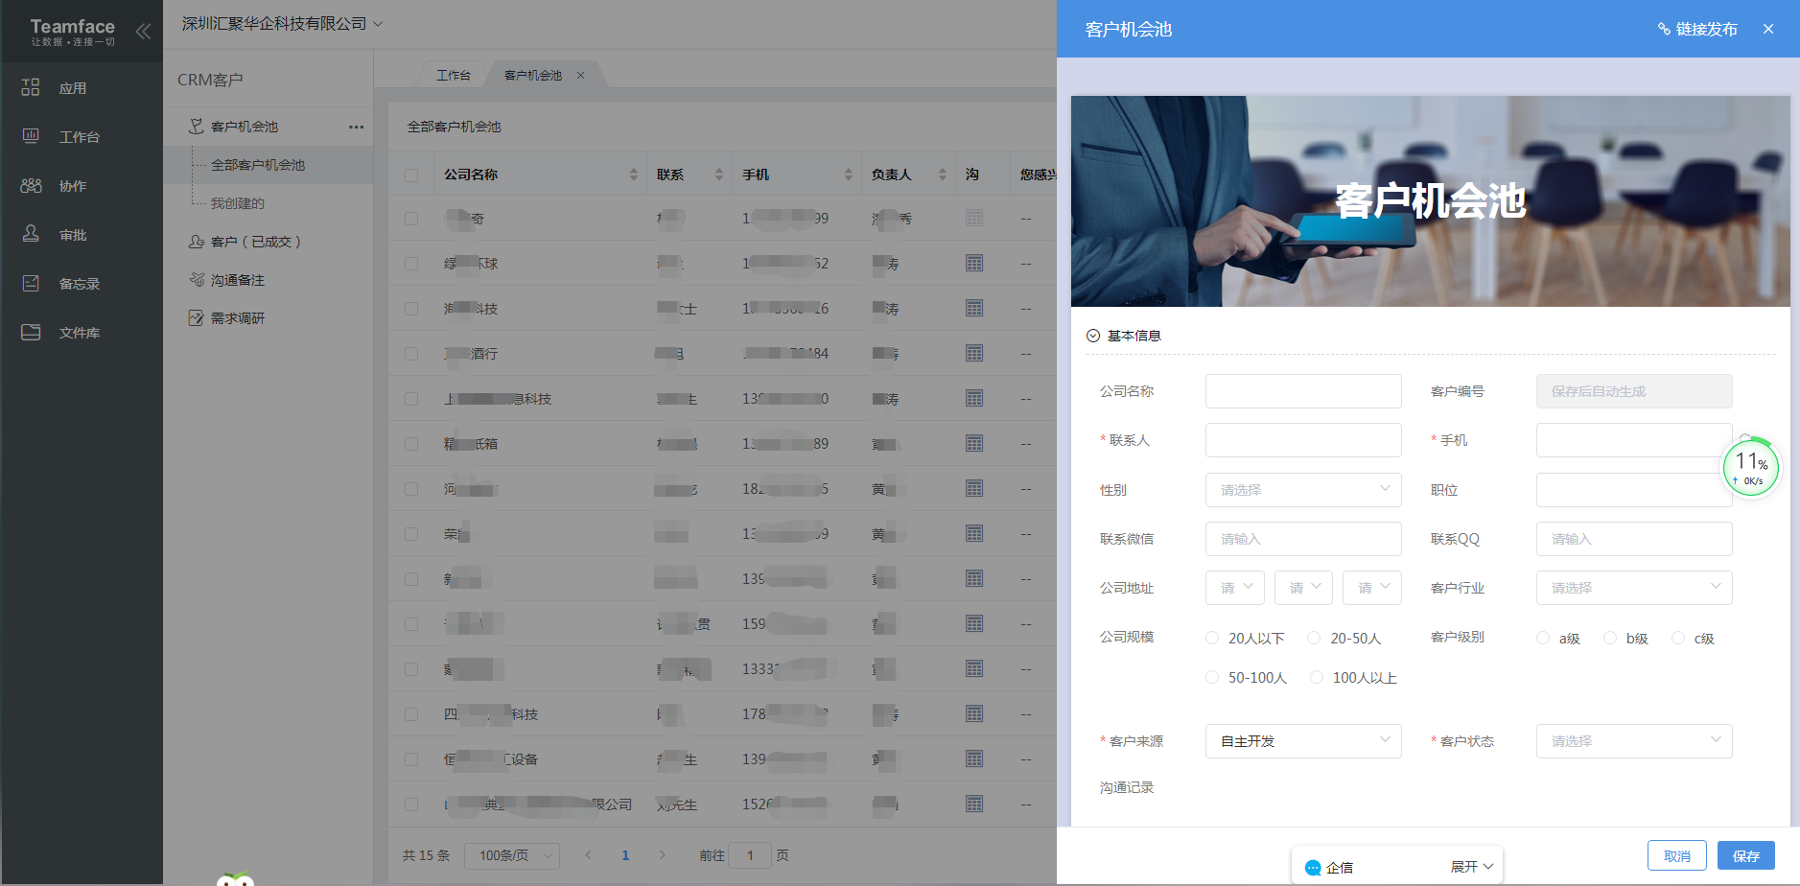Open the 审批 approval icon in the sidebar
Viewport: 1800px width, 886px height.
tap(31, 234)
